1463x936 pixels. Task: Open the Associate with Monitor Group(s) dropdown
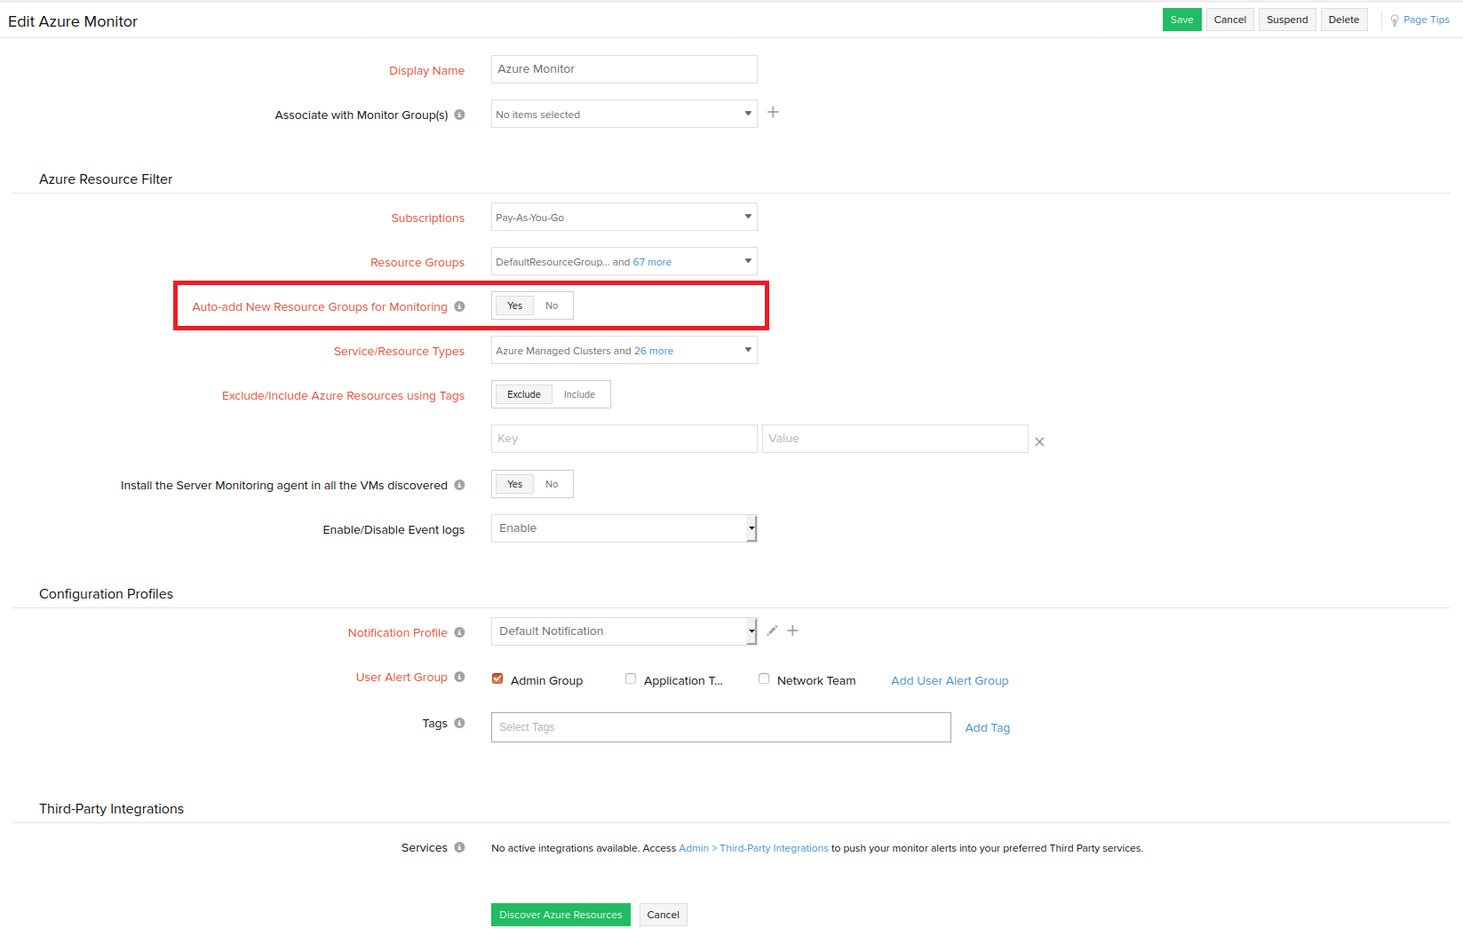tap(624, 114)
